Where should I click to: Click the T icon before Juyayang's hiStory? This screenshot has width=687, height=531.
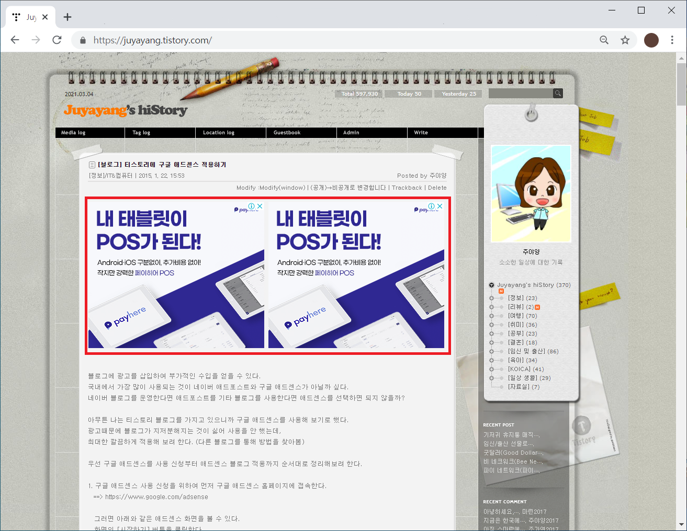(x=491, y=285)
